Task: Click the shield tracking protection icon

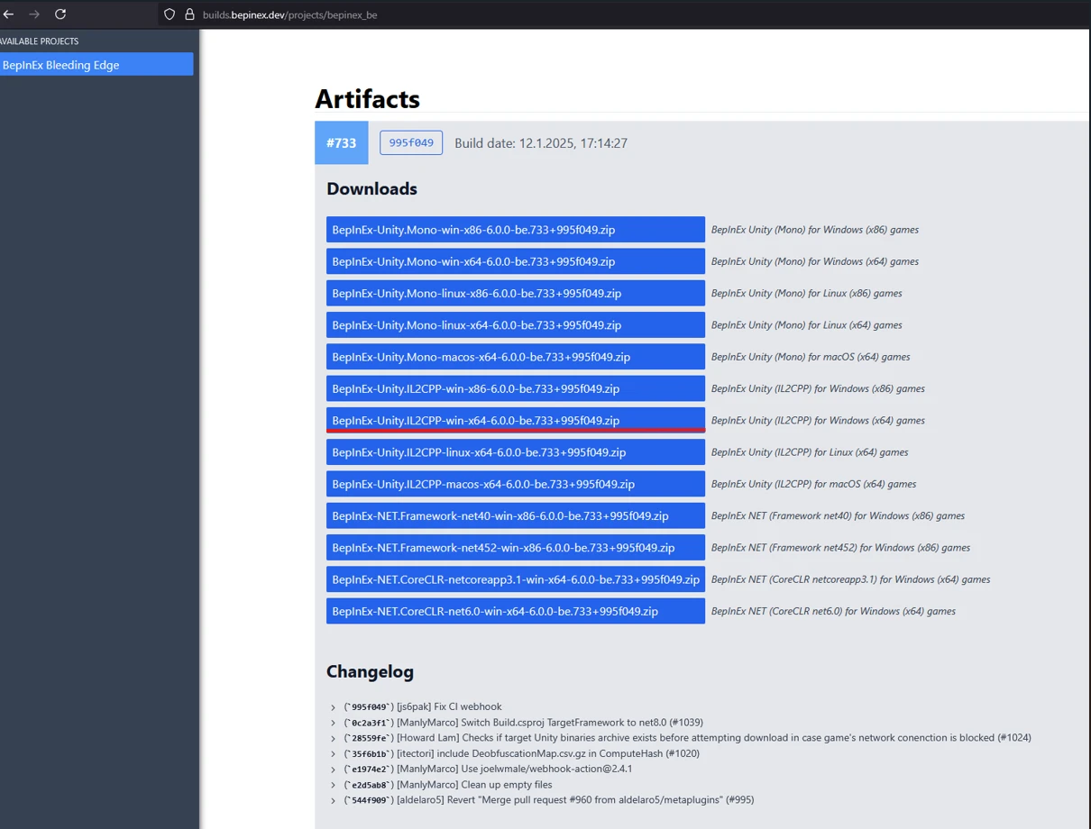Action: pyautogui.click(x=170, y=14)
